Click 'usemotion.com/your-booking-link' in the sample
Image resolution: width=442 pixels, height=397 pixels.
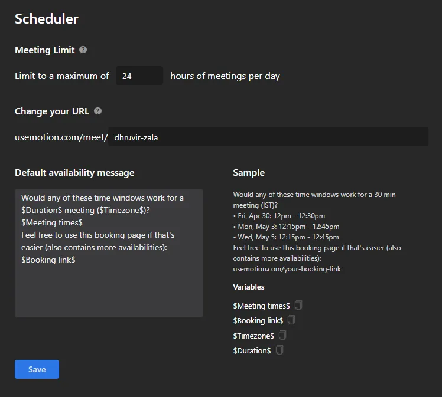pyautogui.click(x=287, y=269)
